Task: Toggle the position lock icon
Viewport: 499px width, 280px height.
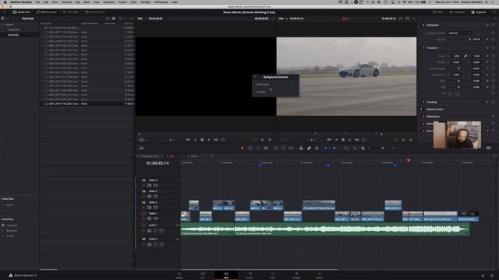Action: pos(317,148)
